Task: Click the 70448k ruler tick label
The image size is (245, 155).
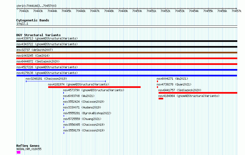Action: pyautogui.click(x=109, y=11)
